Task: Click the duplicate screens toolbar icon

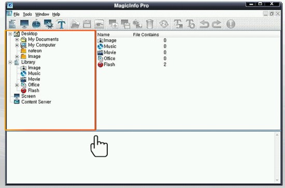Action: click(x=125, y=24)
